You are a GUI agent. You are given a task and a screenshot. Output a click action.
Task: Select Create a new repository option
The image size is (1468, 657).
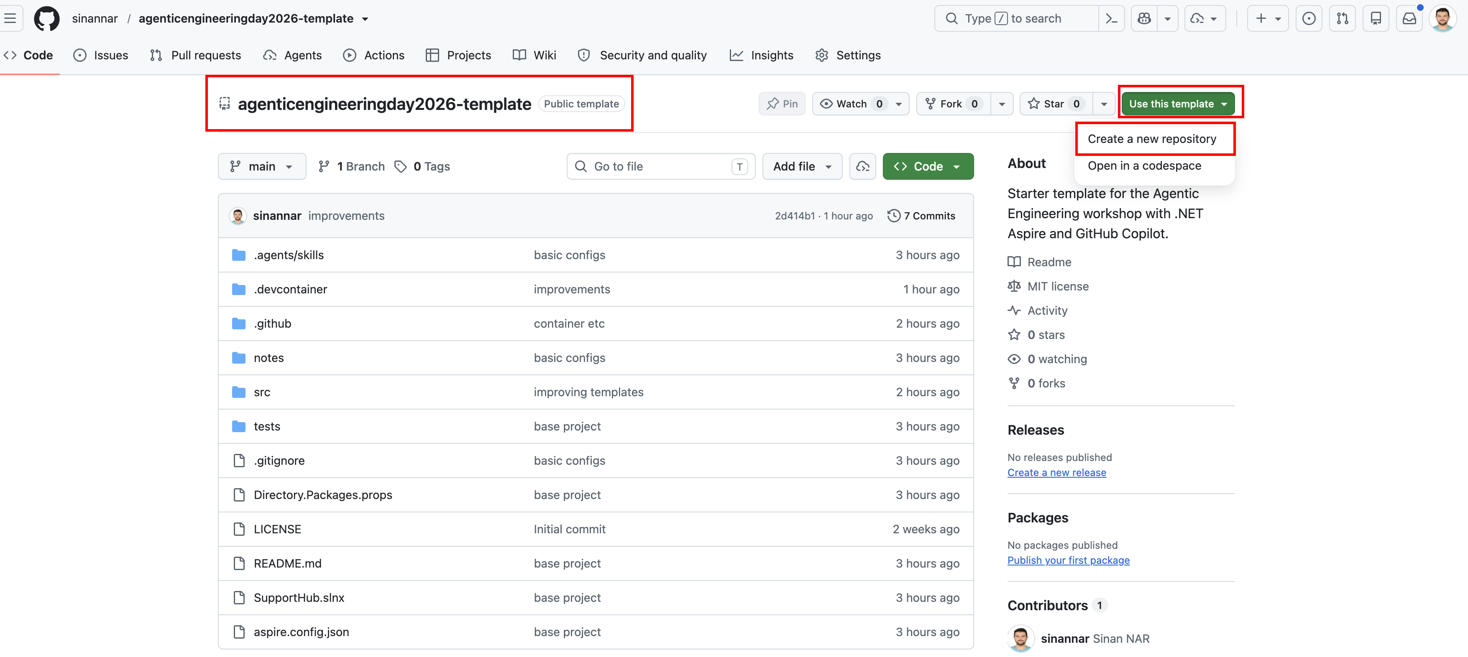pyautogui.click(x=1152, y=139)
